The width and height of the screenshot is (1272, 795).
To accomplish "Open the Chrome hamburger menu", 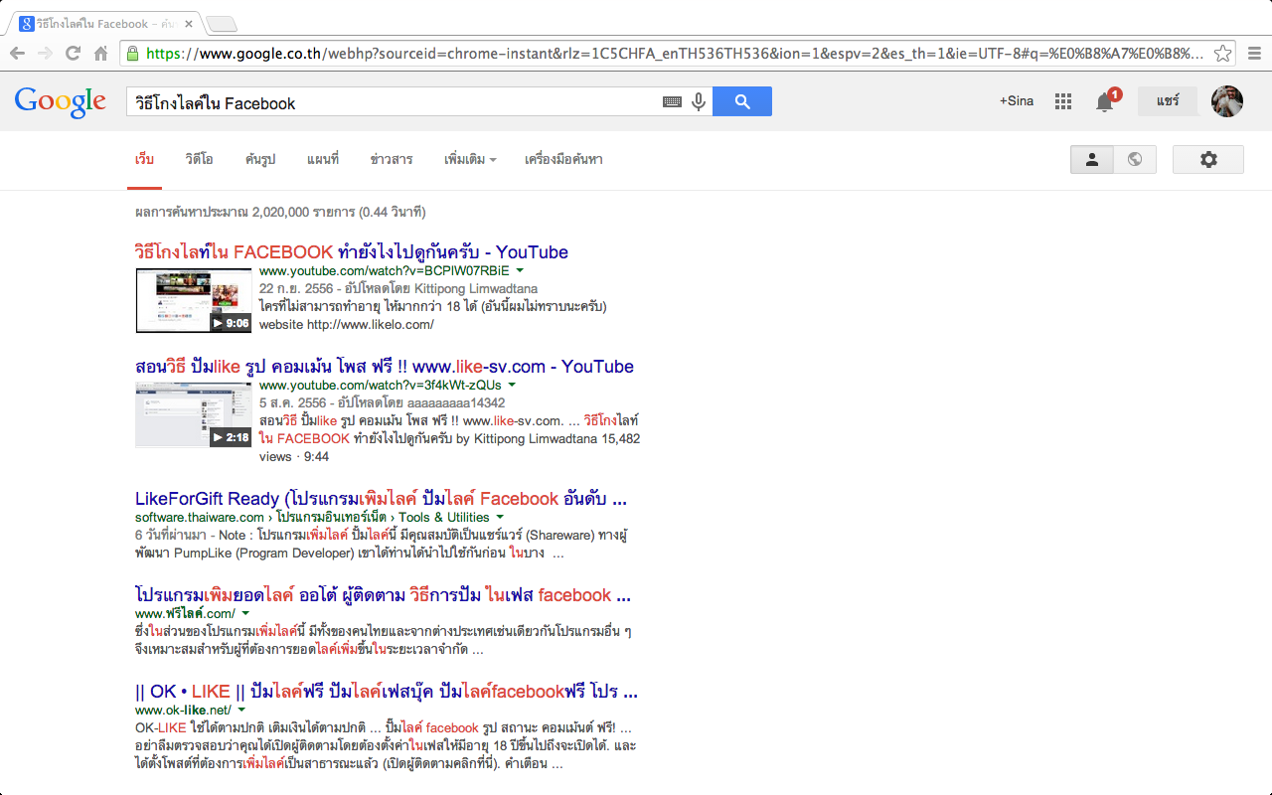I will (x=1254, y=54).
